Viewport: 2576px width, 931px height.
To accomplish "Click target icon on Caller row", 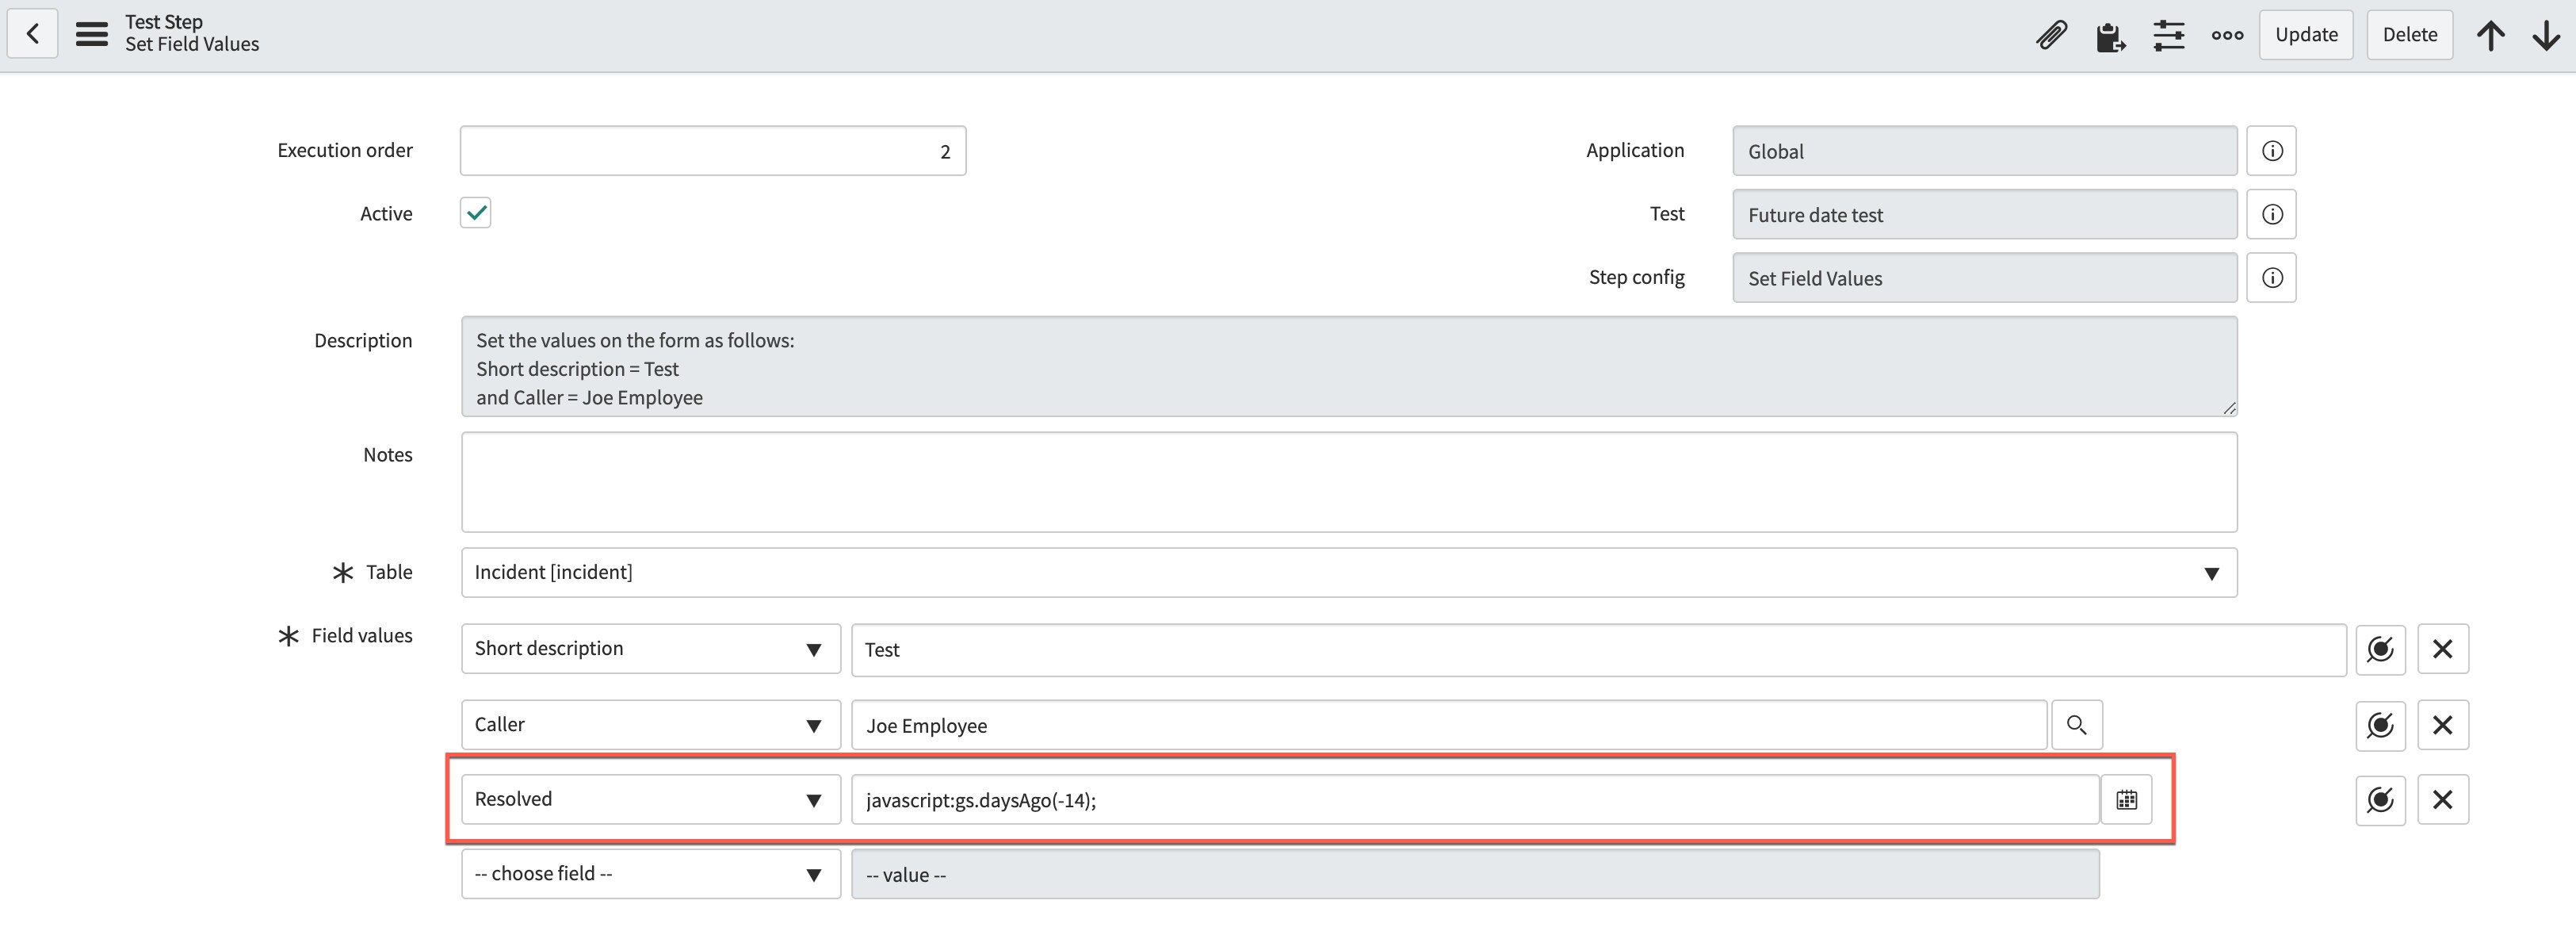I will [2380, 725].
